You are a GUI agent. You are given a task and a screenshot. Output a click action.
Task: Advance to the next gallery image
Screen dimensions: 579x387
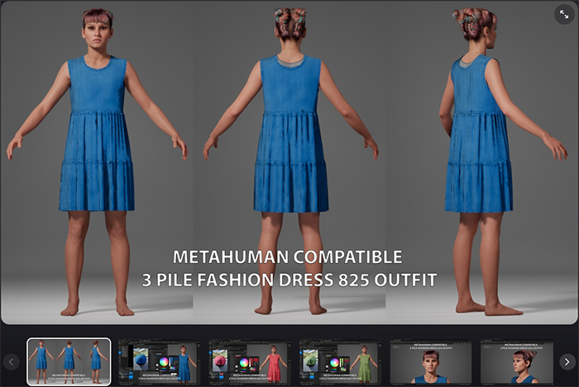click(x=567, y=361)
